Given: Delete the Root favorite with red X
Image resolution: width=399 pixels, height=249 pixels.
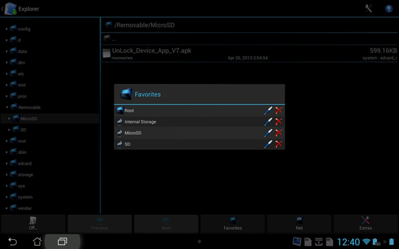Looking at the screenshot, I should (279, 110).
